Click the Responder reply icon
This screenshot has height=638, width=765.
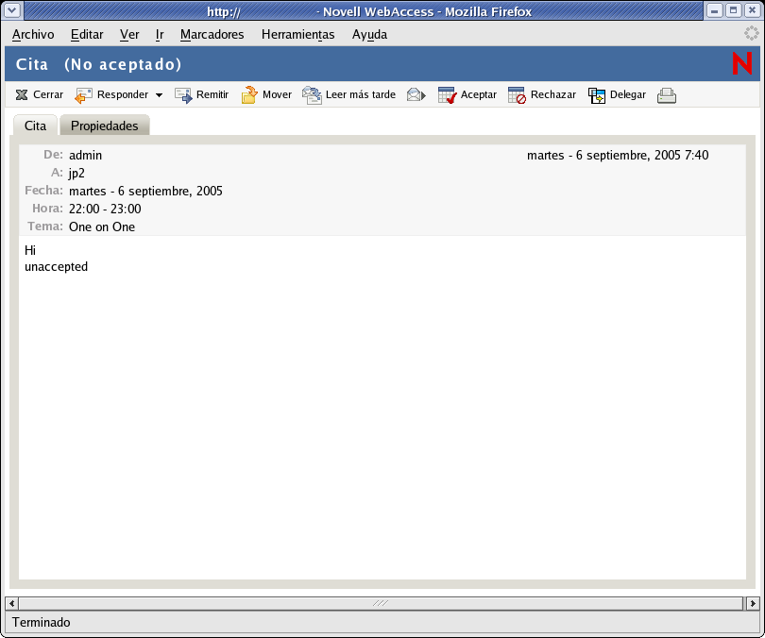click(83, 95)
